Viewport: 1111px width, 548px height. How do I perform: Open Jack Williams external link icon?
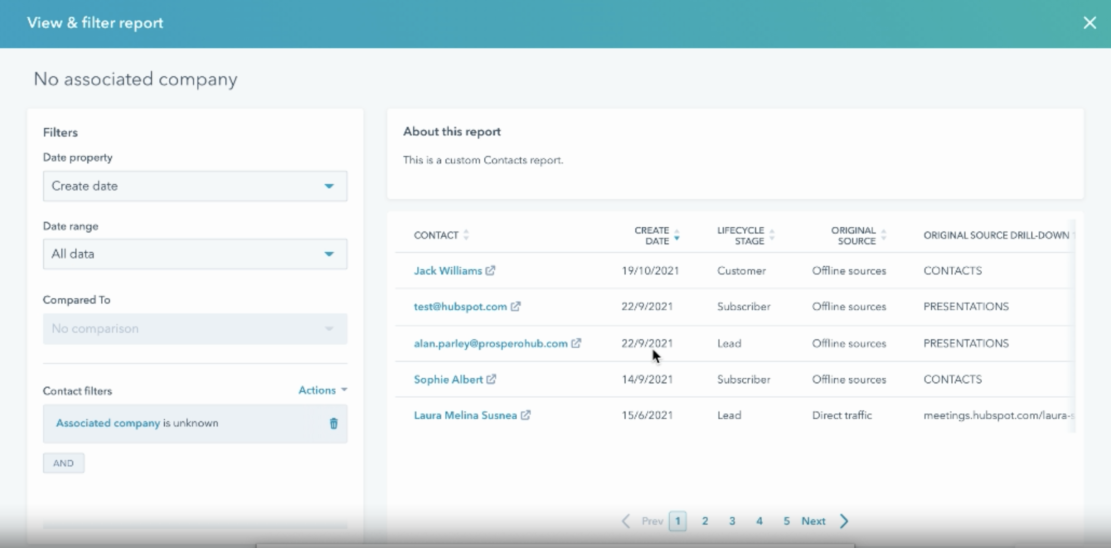click(x=490, y=270)
